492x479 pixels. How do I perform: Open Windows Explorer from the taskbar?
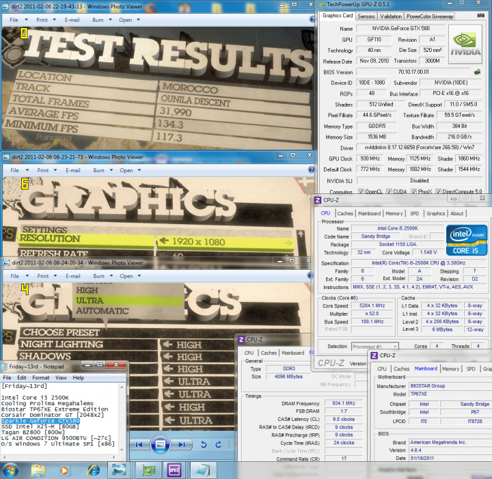pos(38,471)
